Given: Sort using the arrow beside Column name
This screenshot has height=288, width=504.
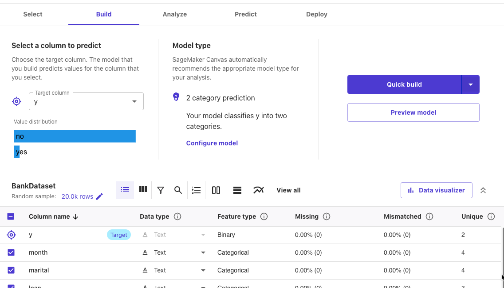Looking at the screenshot, I should click(75, 217).
